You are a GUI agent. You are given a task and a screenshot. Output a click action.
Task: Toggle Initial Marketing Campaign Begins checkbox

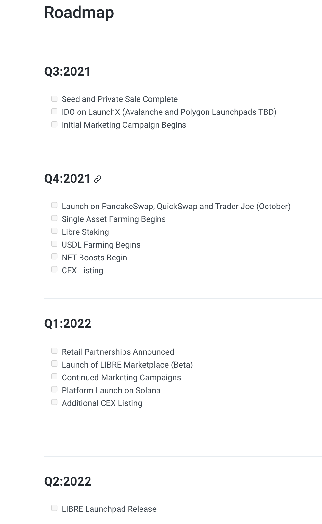(55, 124)
